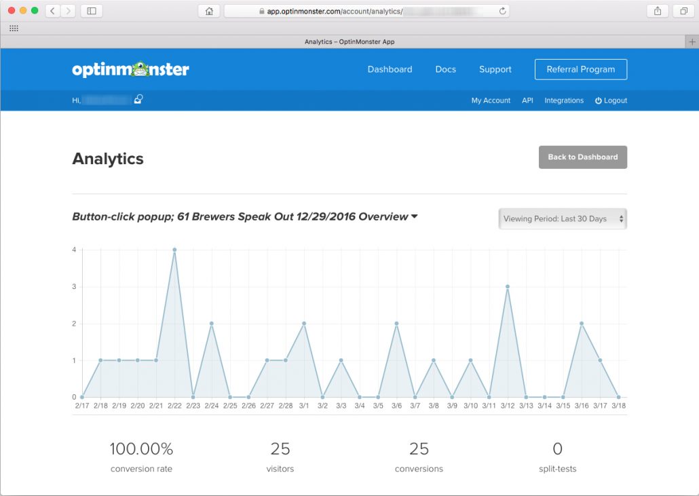Click the 100.00% conversion rate value
The image size is (699, 496).
tap(141, 449)
